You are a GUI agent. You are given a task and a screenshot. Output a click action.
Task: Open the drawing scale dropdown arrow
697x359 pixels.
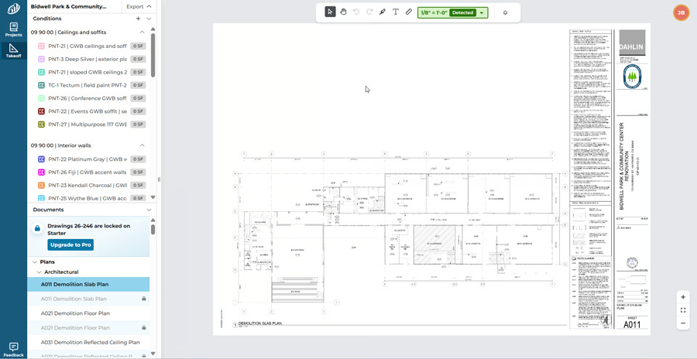[x=482, y=13]
